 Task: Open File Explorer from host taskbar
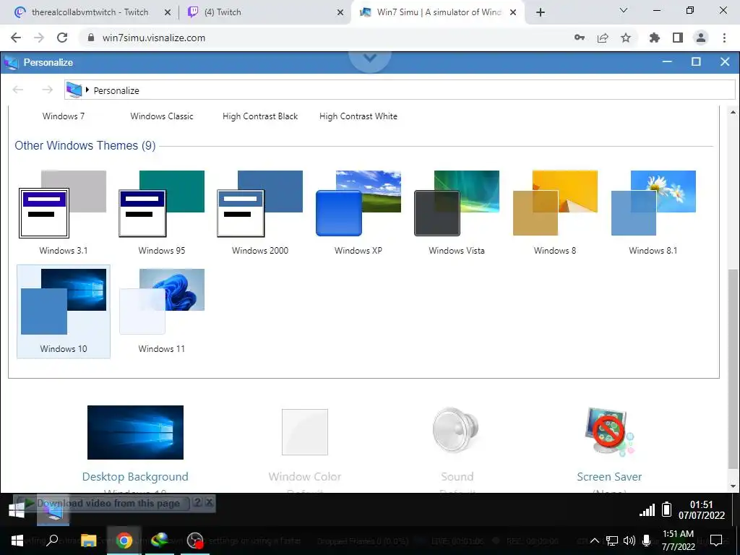[x=88, y=541]
